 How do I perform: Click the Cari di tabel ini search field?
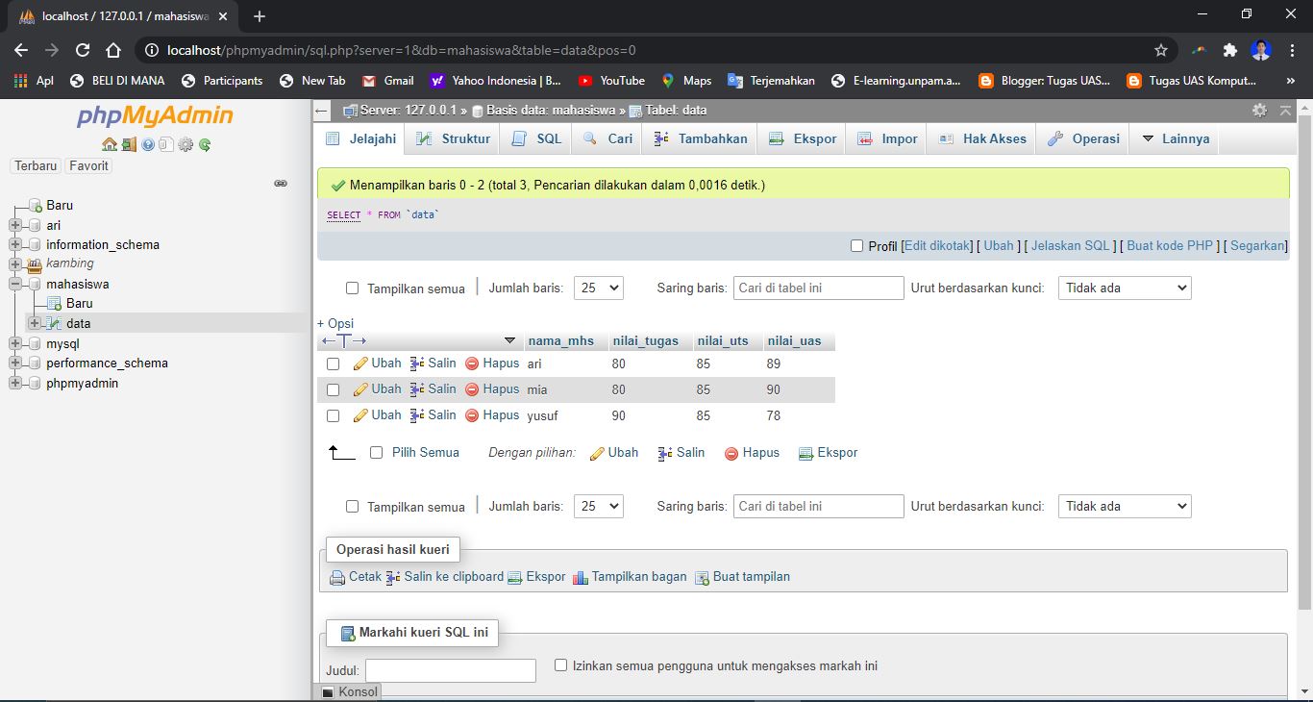[x=818, y=288]
